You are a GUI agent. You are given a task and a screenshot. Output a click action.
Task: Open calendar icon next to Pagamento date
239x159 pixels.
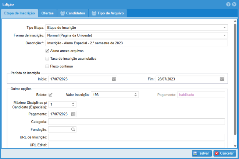tap(73, 114)
